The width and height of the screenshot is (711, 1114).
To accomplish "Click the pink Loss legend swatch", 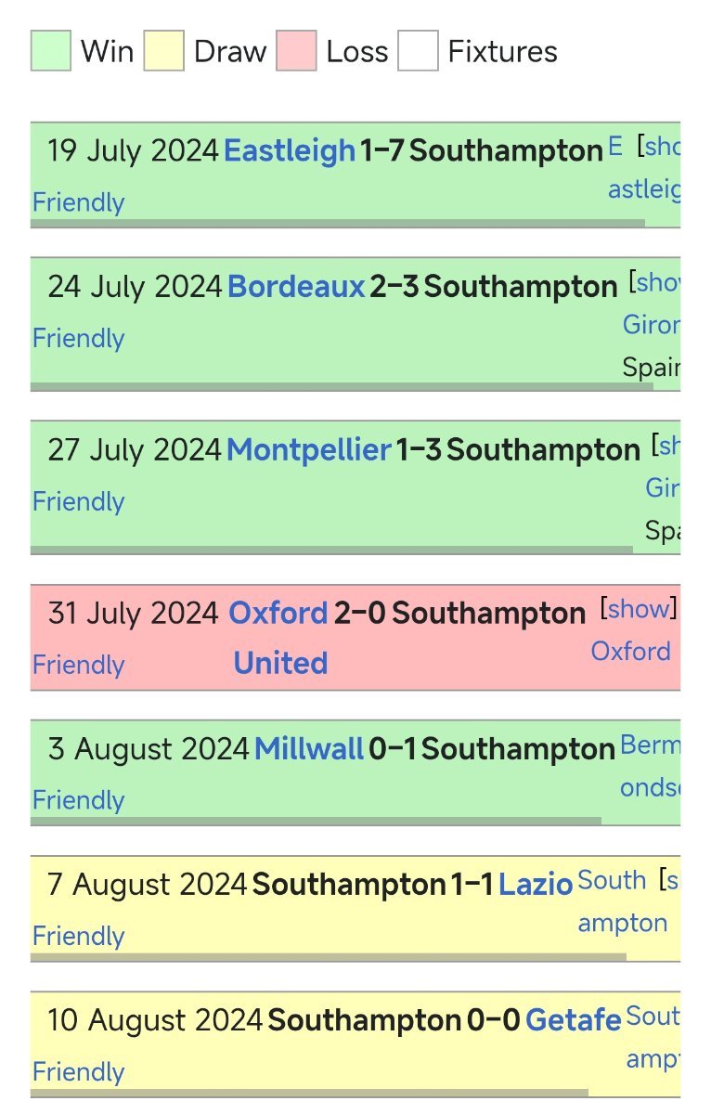I will [x=296, y=50].
